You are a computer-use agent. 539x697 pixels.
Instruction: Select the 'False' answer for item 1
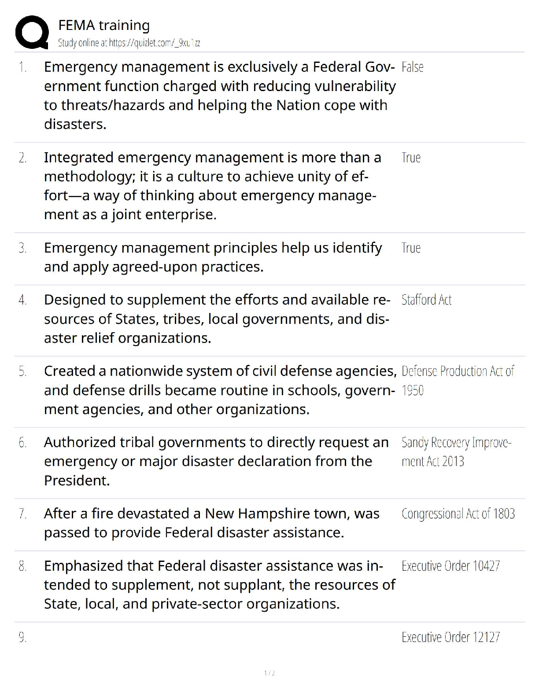coord(413,67)
